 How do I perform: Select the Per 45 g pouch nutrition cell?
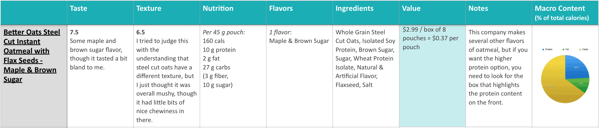tap(233, 76)
